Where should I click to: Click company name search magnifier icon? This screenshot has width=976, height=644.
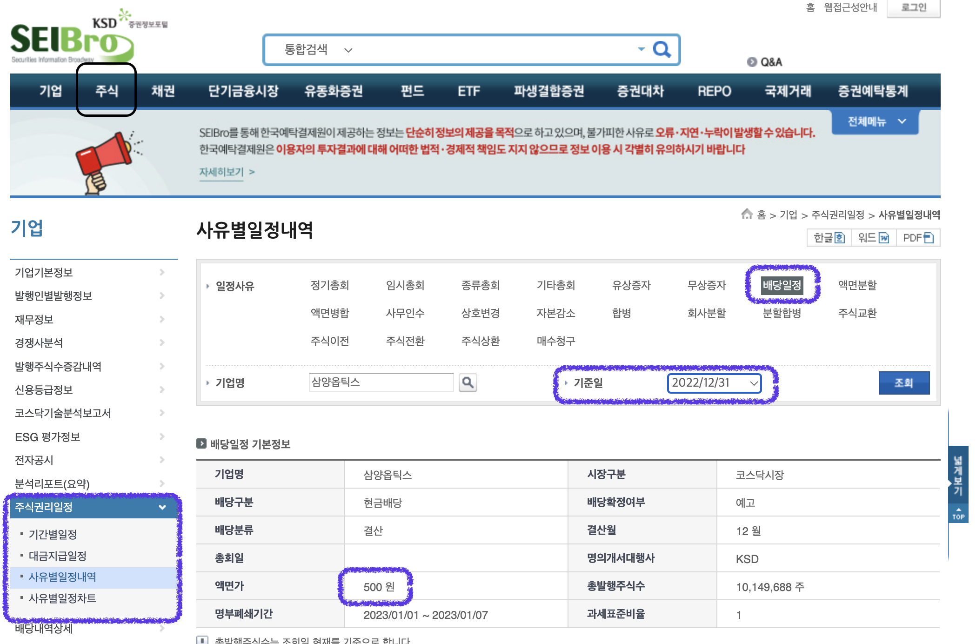(x=468, y=382)
